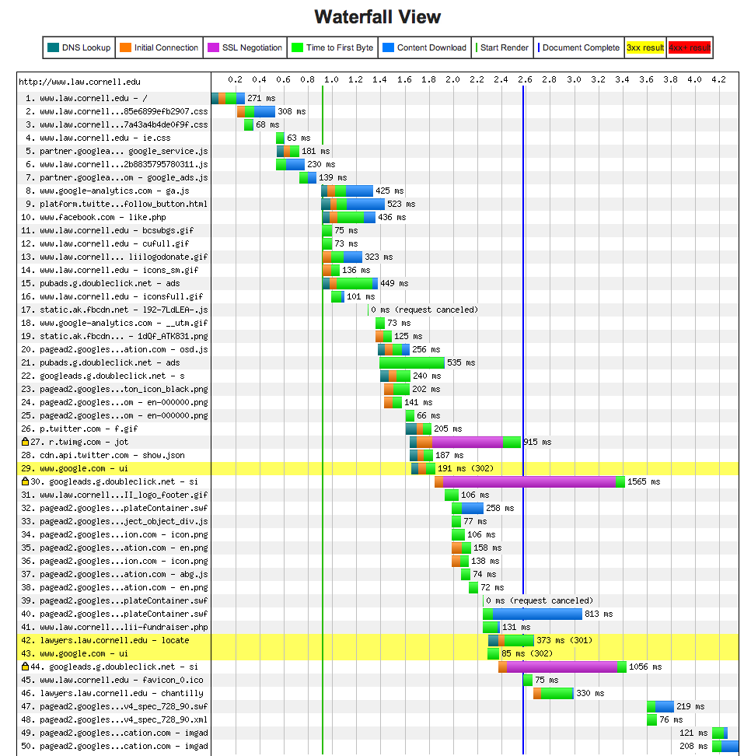Select request 5 google_service.js row label

tap(117, 151)
